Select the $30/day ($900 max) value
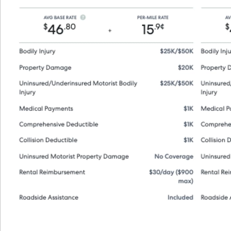Viewport: 231px width, 231px height. [171, 177]
